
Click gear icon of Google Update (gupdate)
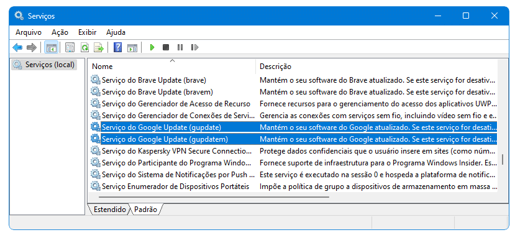[x=95, y=127]
